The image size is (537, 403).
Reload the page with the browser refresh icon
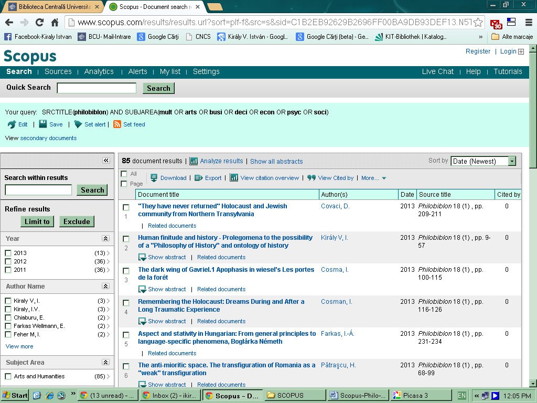coord(40,23)
